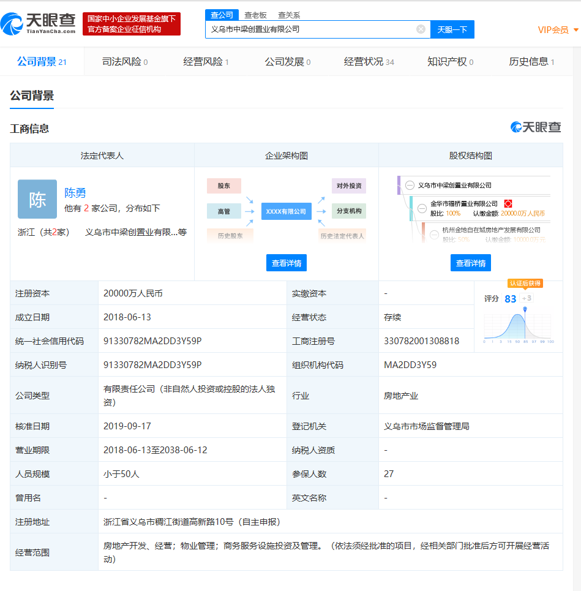Click the industry value 房地产业
Viewport: 581px width, 591px height.
point(401,396)
